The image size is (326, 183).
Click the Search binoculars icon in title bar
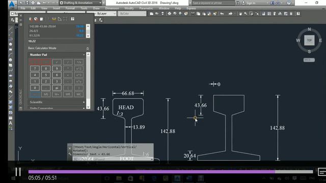pos(238,3)
